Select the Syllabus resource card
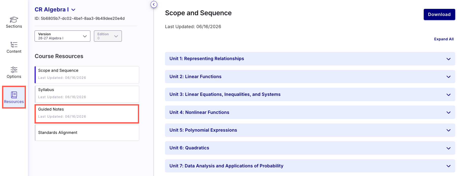The image size is (457, 176). (87, 94)
